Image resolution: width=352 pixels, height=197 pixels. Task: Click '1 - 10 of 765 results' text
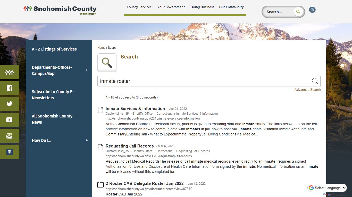pos(120,97)
